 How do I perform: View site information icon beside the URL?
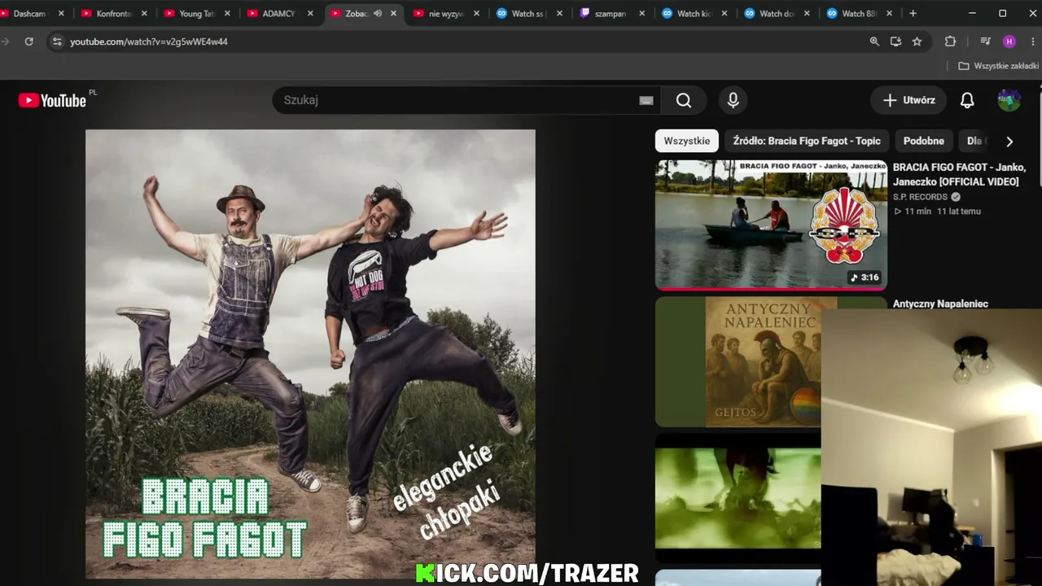coord(56,42)
